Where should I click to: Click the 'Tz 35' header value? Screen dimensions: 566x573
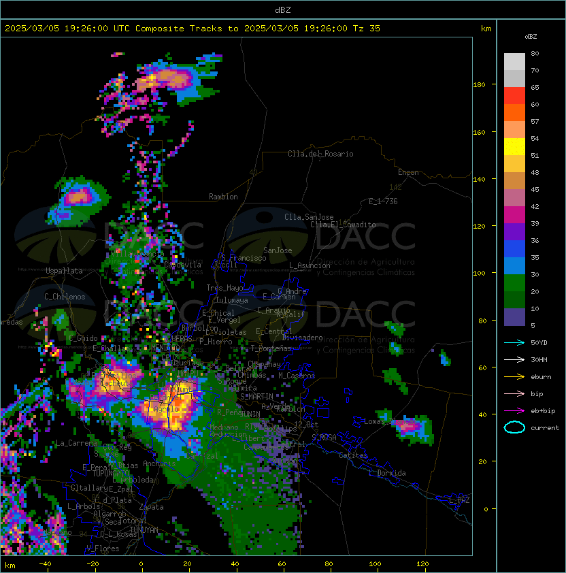point(367,28)
